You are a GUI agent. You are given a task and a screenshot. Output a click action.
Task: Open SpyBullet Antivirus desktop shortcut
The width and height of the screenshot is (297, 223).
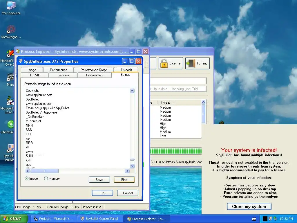pos(9,153)
